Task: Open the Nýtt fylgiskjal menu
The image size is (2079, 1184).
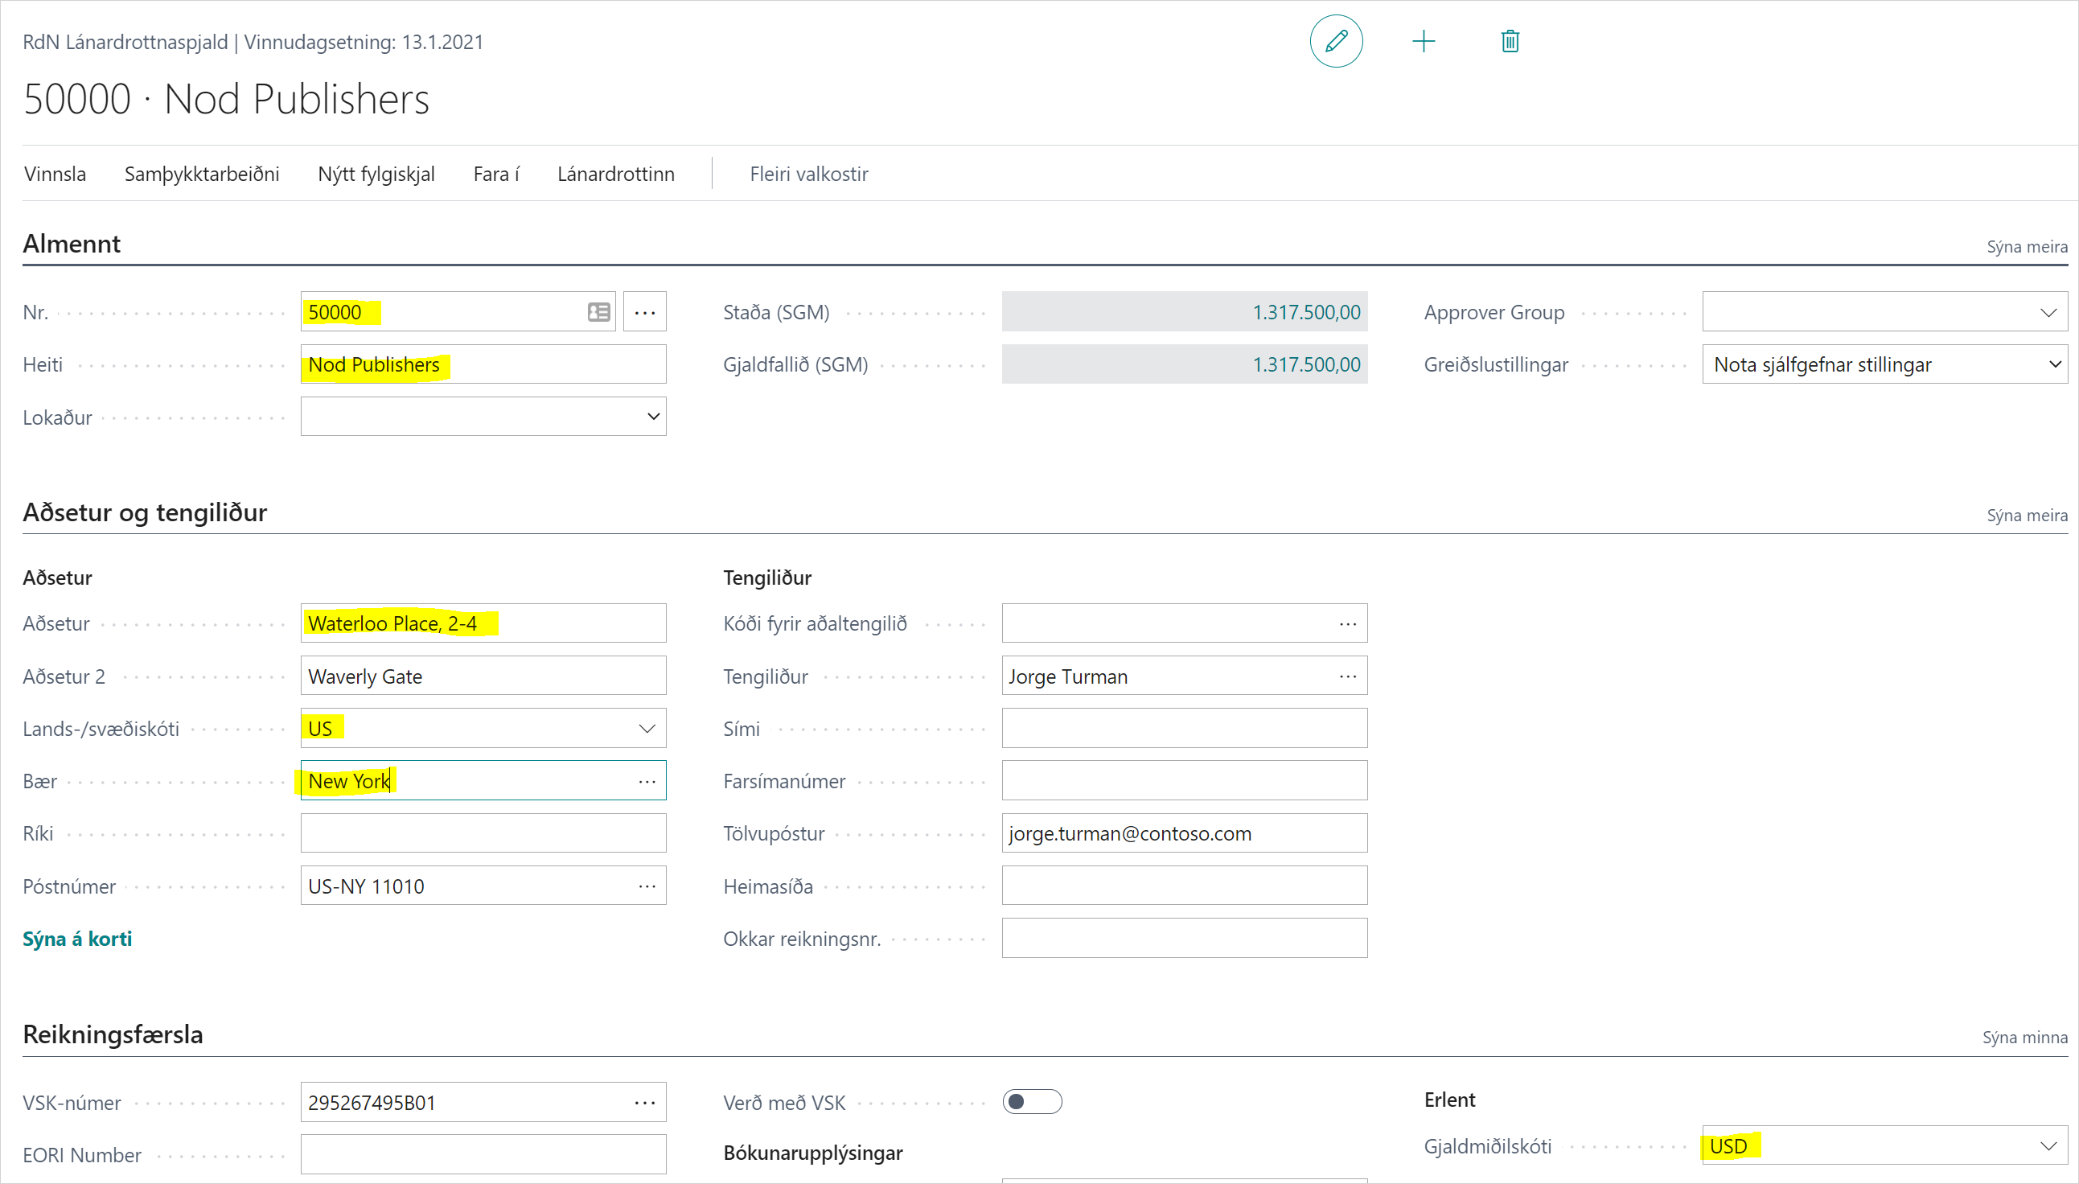Action: (376, 174)
